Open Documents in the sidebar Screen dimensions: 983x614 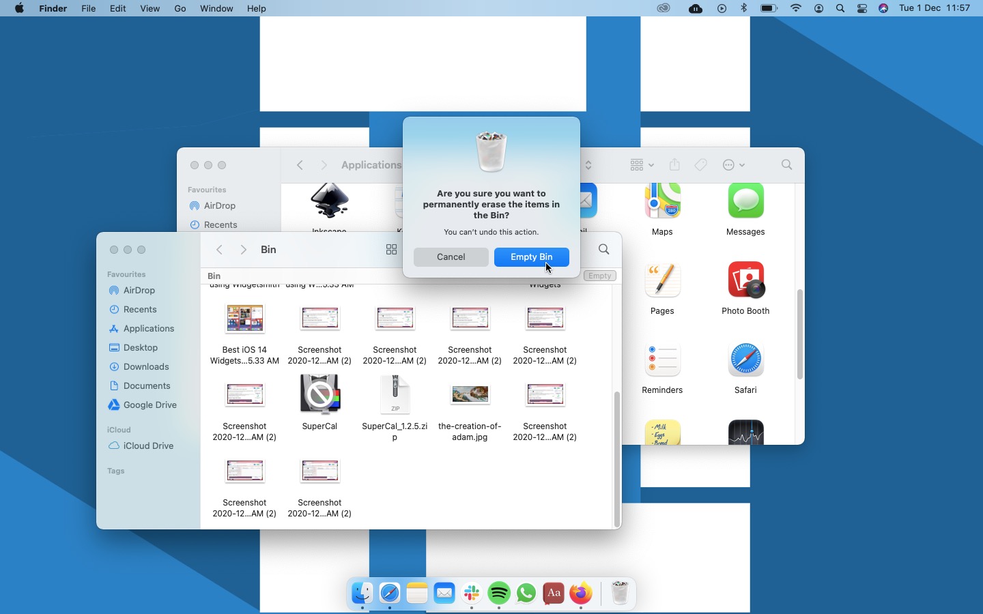(x=147, y=386)
